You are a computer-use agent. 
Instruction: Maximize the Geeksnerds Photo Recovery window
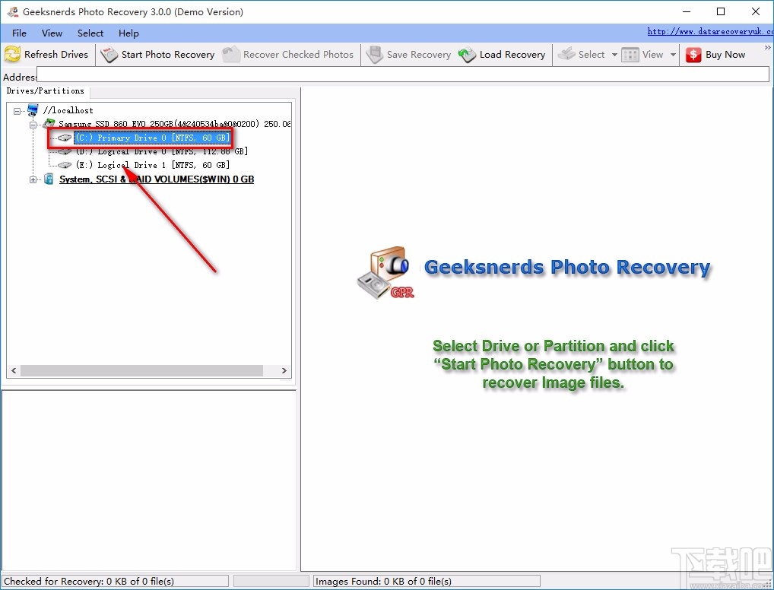(721, 11)
